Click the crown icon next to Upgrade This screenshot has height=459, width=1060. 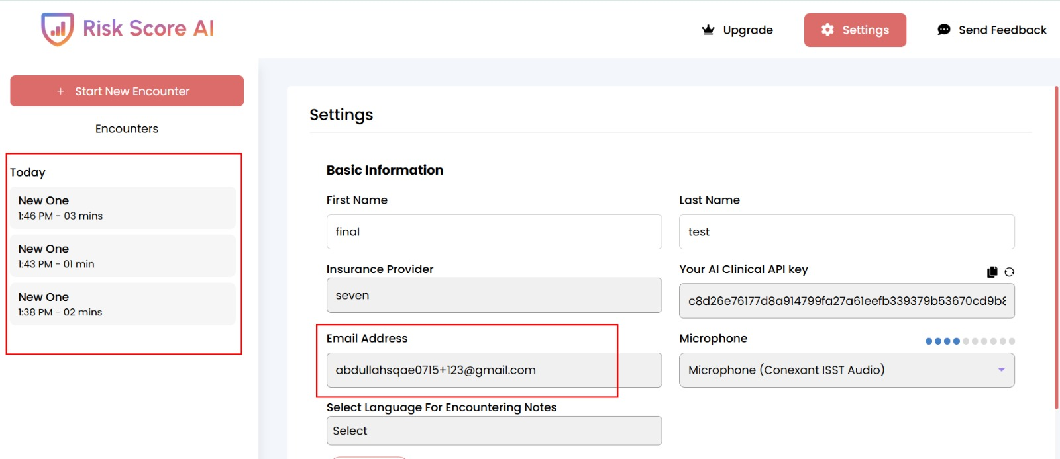tap(708, 30)
